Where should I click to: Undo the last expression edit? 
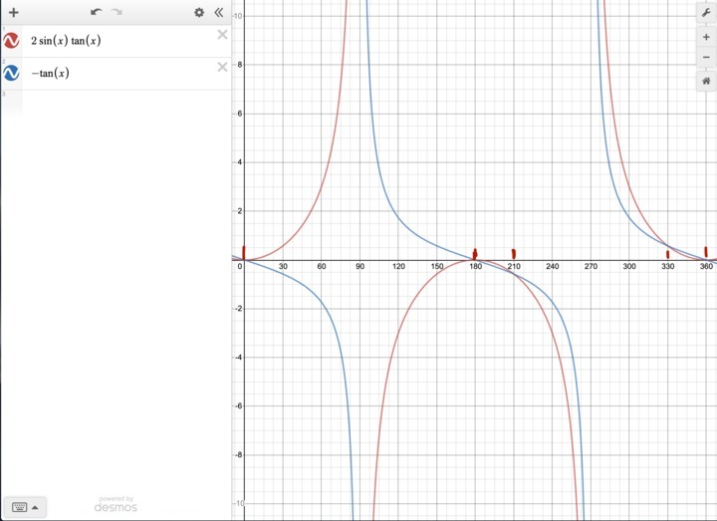(96, 12)
